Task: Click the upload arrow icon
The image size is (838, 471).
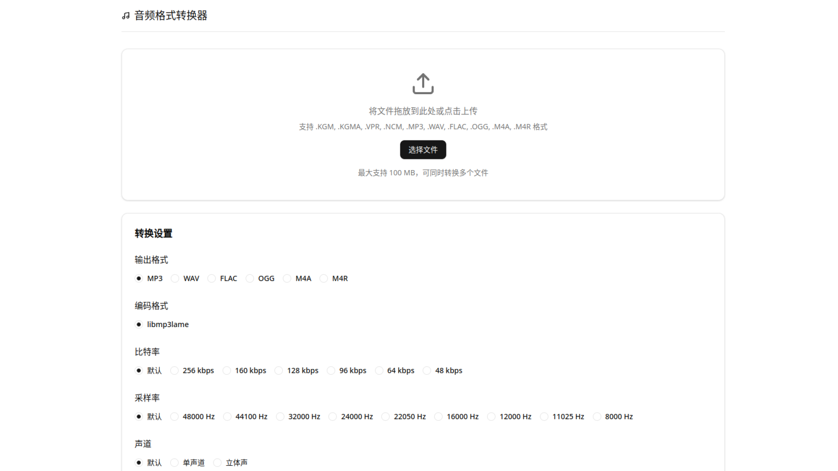Action: pos(423,84)
